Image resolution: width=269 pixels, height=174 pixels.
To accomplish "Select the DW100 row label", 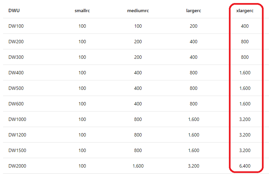I will pyautogui.click(x=16, y=26).
